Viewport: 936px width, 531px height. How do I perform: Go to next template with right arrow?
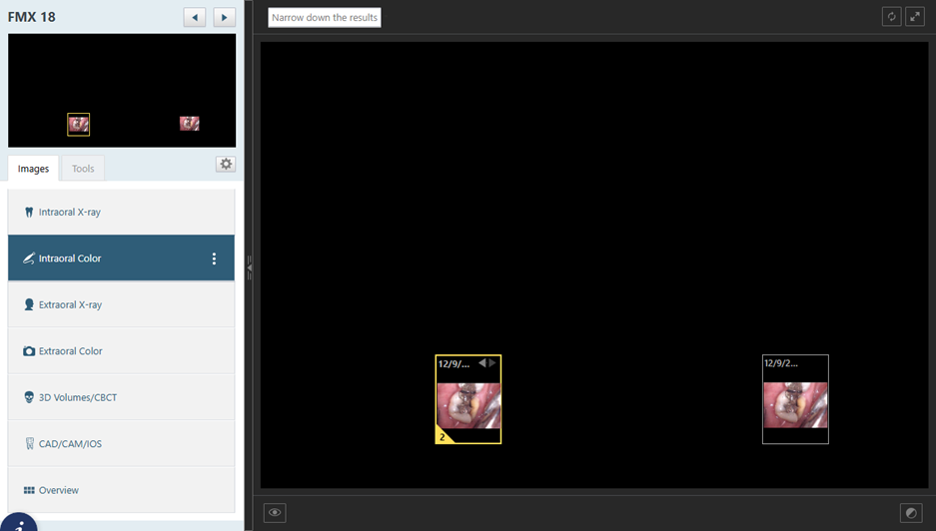click(224, 17)
